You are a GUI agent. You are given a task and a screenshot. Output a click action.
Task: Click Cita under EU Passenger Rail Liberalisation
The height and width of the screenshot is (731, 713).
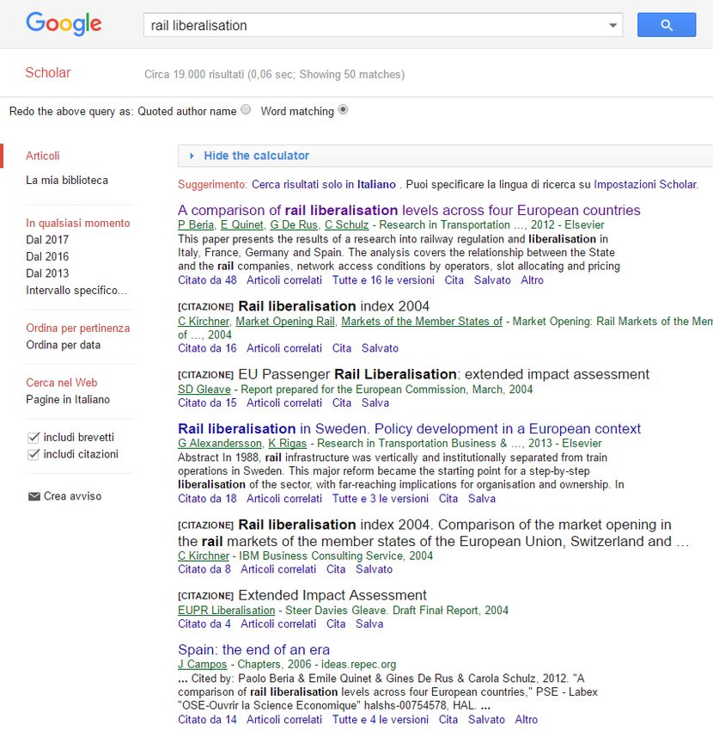tap(342, 402)
